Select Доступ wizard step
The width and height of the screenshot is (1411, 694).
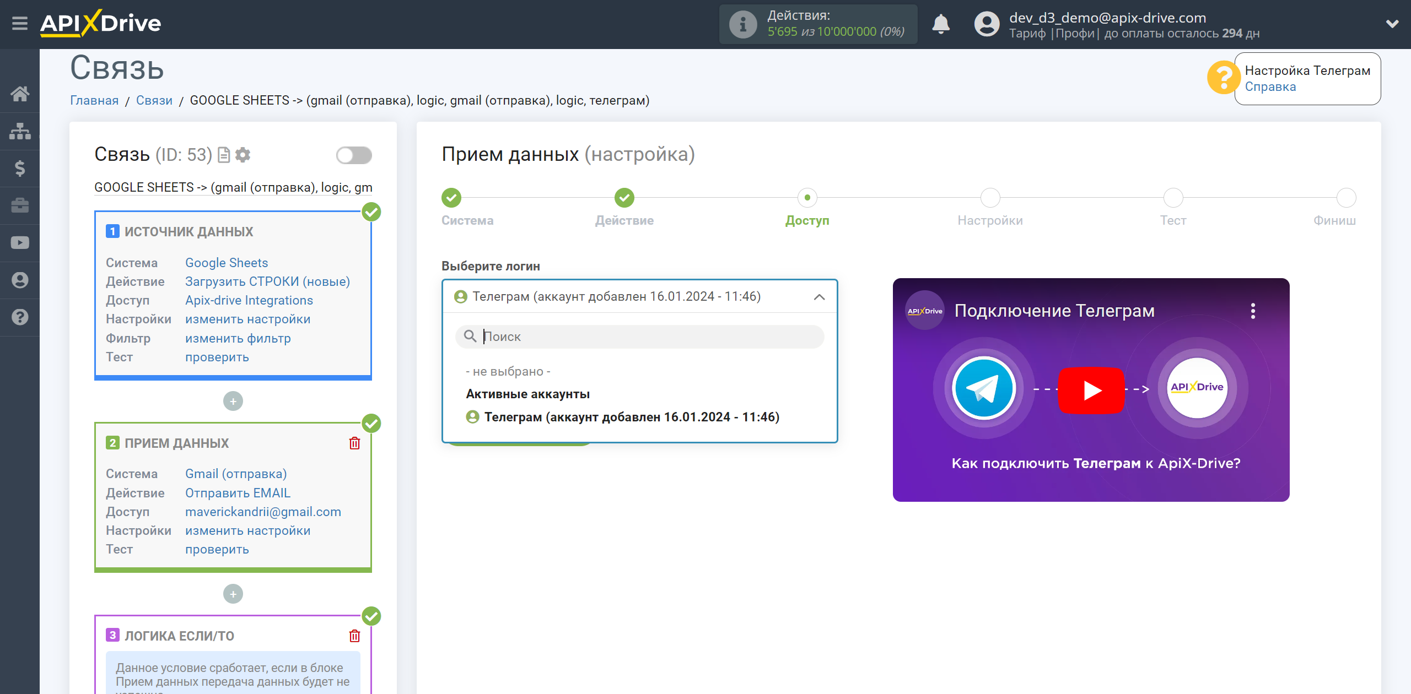[807, 198]
